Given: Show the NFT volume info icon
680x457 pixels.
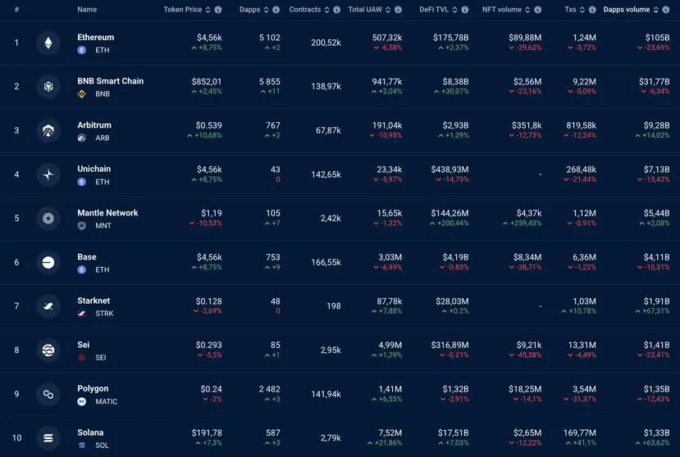Looking at the screenshot, I should tap(537, 10).
